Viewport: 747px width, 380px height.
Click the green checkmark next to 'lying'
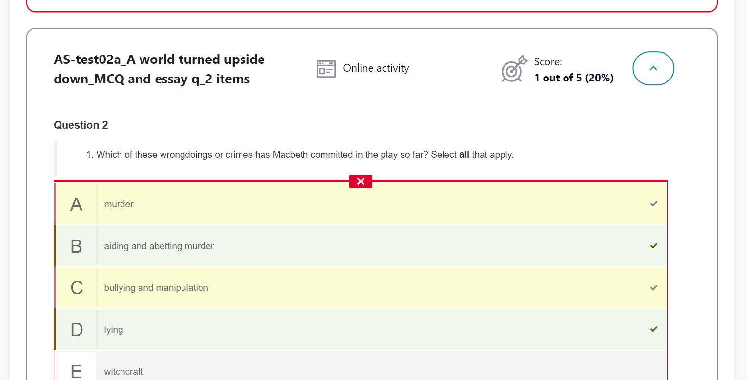653,329
